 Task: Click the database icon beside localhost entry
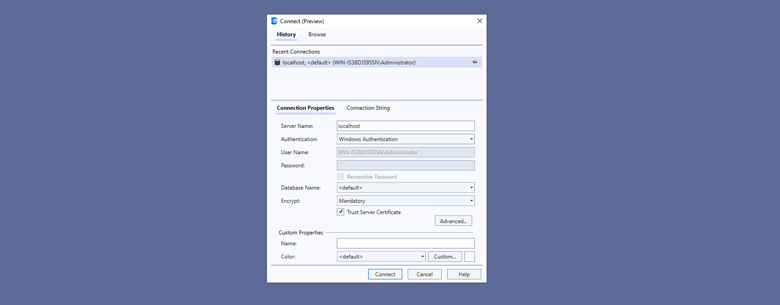277,62
